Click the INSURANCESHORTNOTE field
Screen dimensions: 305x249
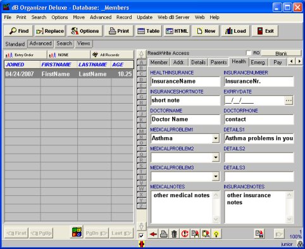click(x=185, y=100)
